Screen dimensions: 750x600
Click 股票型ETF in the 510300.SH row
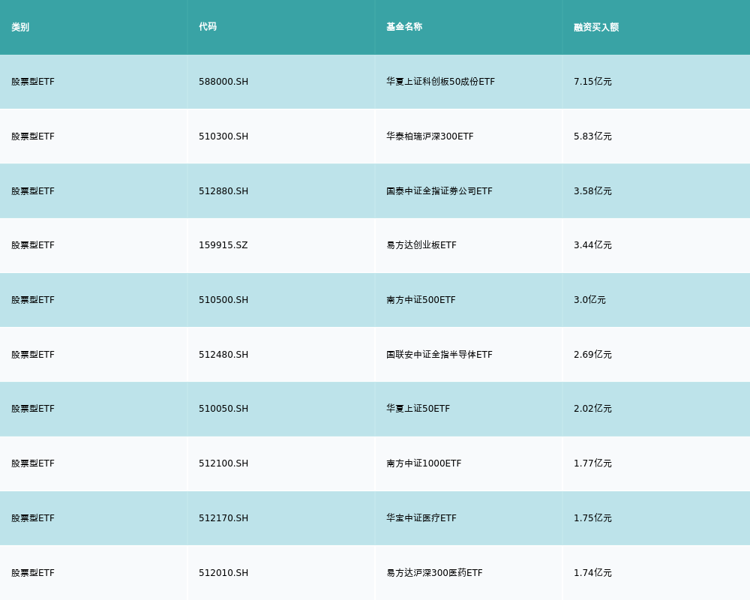33,136
